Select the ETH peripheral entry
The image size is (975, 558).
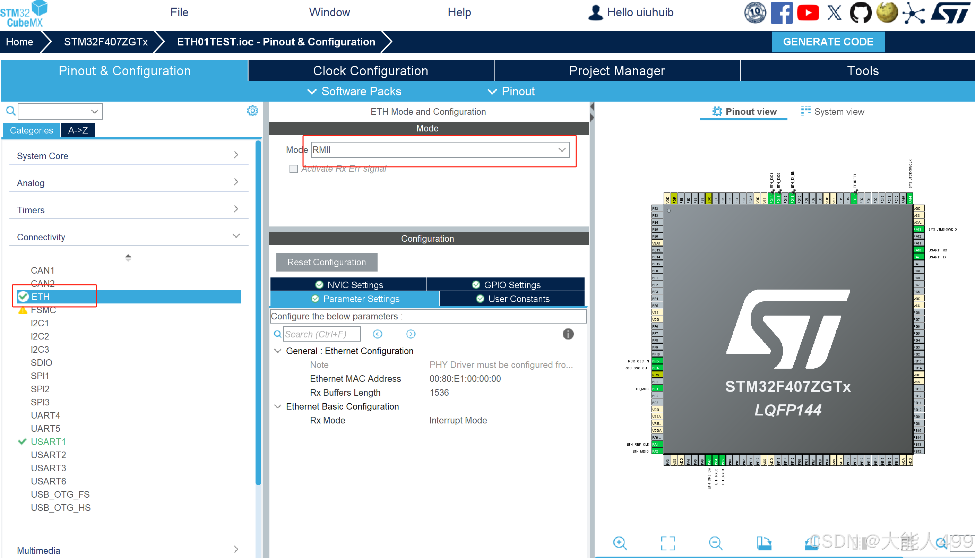[x=41, y=297]
